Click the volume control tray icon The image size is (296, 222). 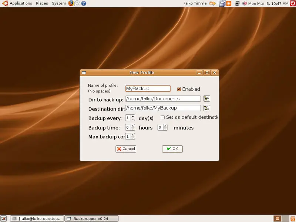[x=245, y=3]
